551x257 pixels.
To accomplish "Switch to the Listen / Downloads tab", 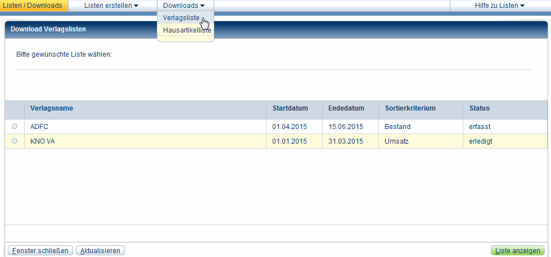I will (x=33, y=6).
